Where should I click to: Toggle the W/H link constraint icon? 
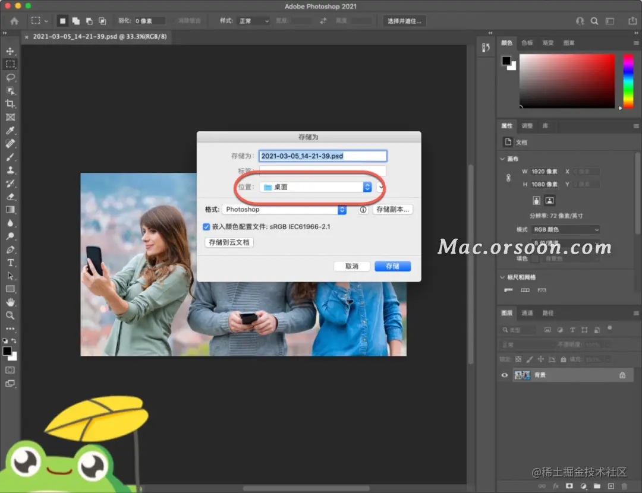(x=508, y=178)
